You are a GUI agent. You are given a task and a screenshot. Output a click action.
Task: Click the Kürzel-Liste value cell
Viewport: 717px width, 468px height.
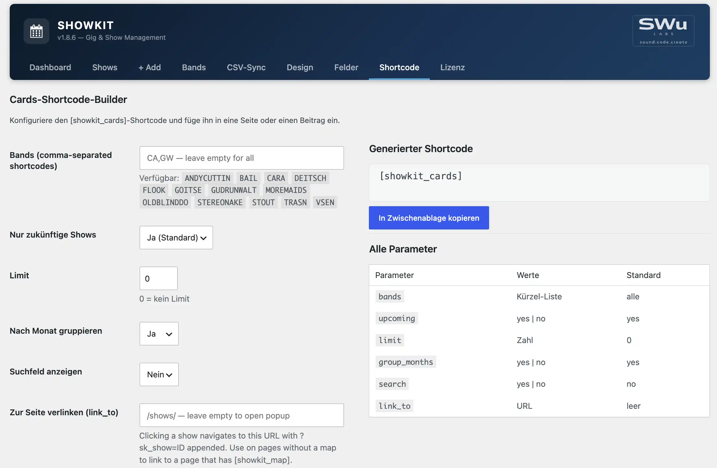[539, 296]
